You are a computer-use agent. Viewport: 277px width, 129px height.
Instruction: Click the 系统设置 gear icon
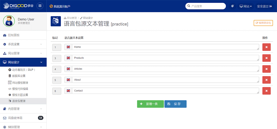(5, 44)
